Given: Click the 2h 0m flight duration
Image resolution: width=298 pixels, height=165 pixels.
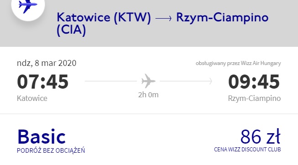Looking at the screenshot, I should [148, 95].
